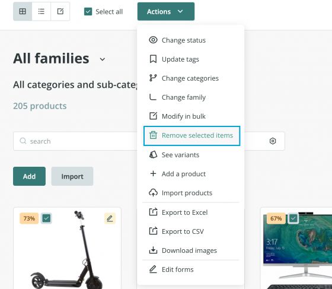Expand the All families chevron
The height and width of the screenshot is (289, 332).
click(x=102, y=59)
